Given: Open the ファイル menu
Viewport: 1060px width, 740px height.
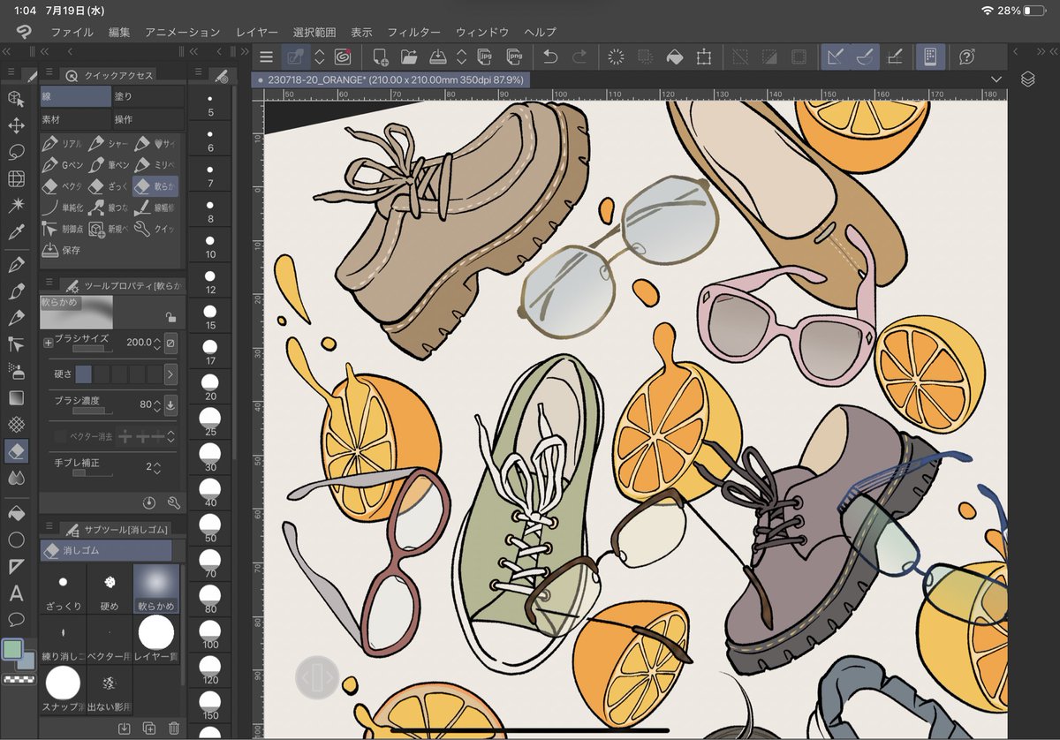Looking at the screenshot, I should pos(72,32).
